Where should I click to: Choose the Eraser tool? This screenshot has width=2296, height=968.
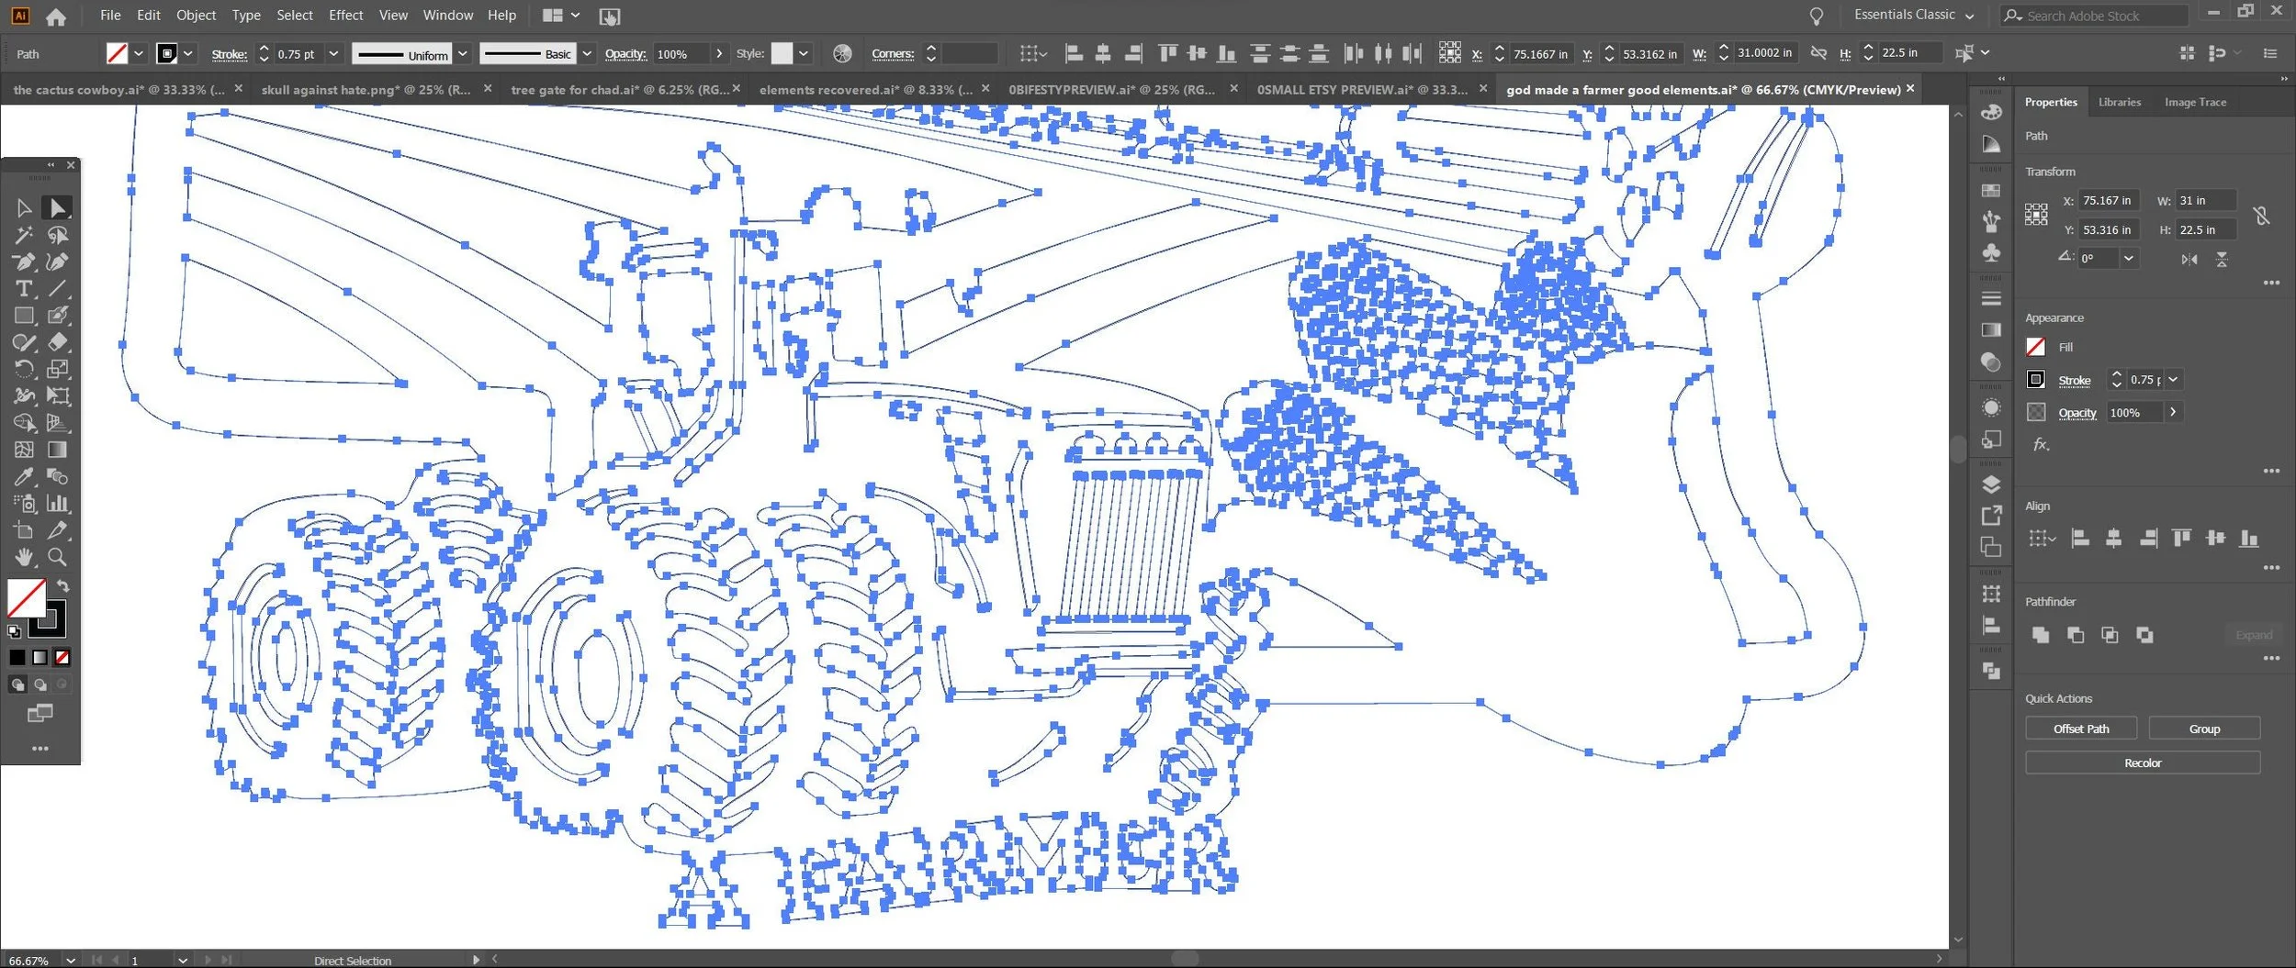[58, 342]
